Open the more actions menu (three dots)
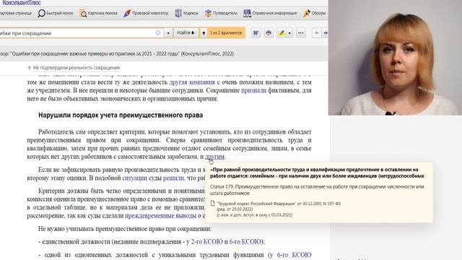Screen dimensions: 462x260 pyautogui.click(x=300, y=33)
